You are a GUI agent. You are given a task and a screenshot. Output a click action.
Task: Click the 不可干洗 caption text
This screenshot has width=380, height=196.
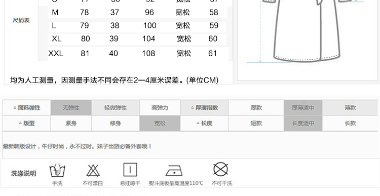click(222, 183)
